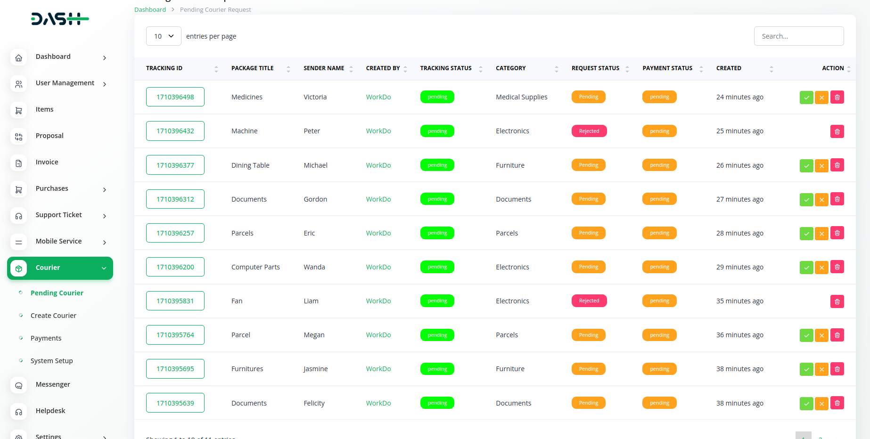Reject courier request 1710396377 with orange X

coord(821,165)
